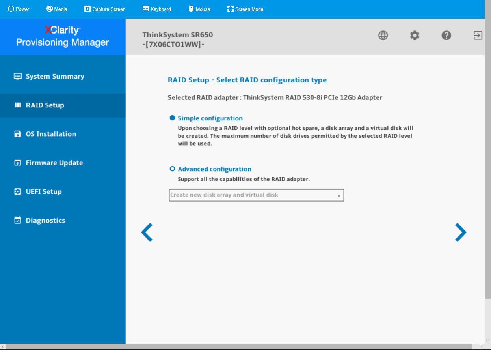This screenshot has width=491, height=350.
Task: Click the ThinkSystem SR650 title text
Action: (177, 35)
